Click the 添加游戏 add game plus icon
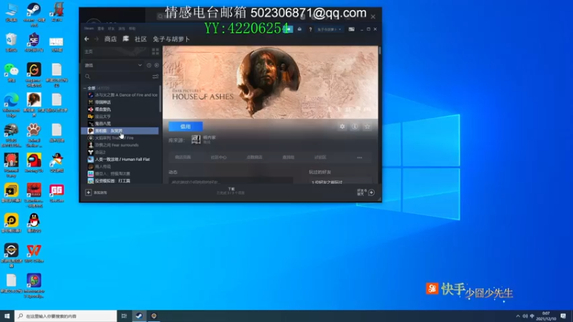 click(88, 192)
